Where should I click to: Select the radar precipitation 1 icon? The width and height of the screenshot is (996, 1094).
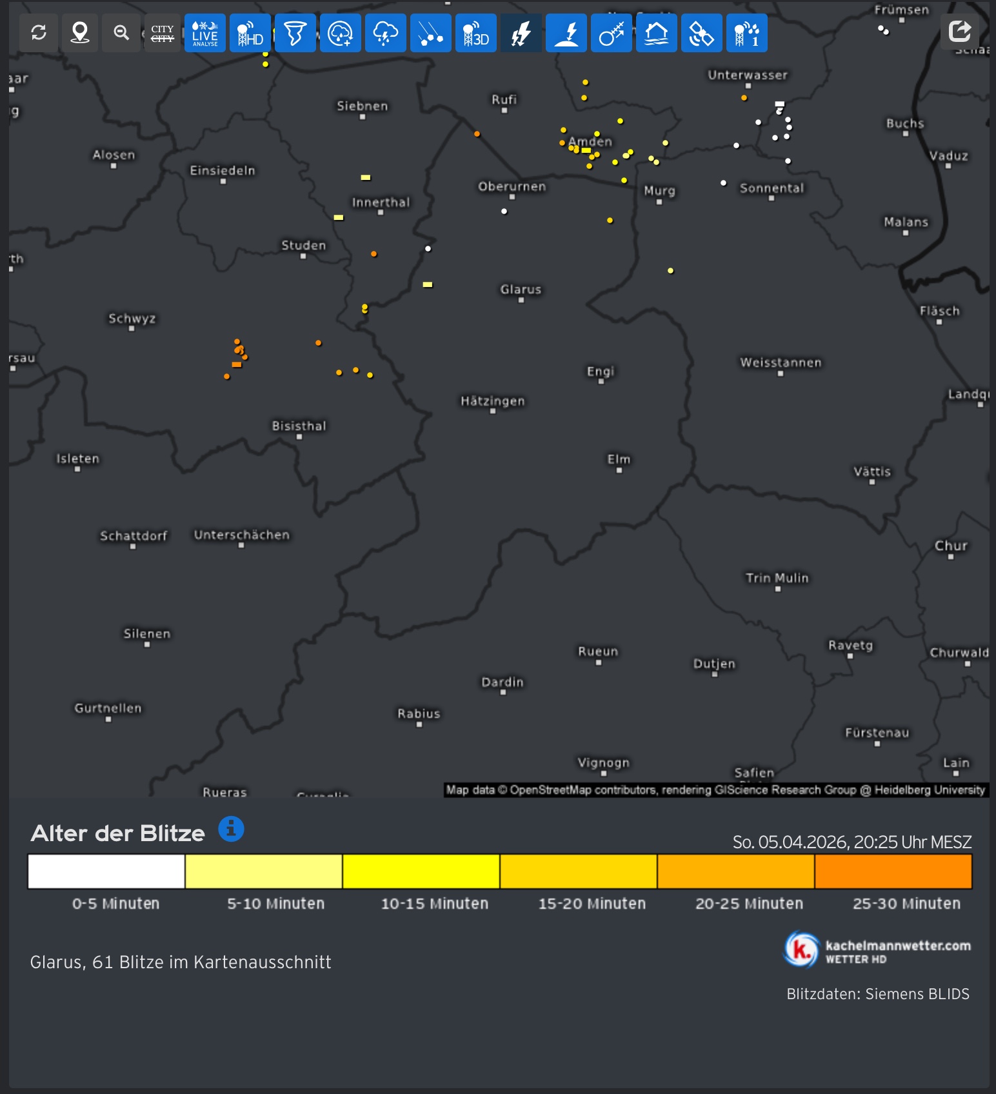click(x=747, y=33)
